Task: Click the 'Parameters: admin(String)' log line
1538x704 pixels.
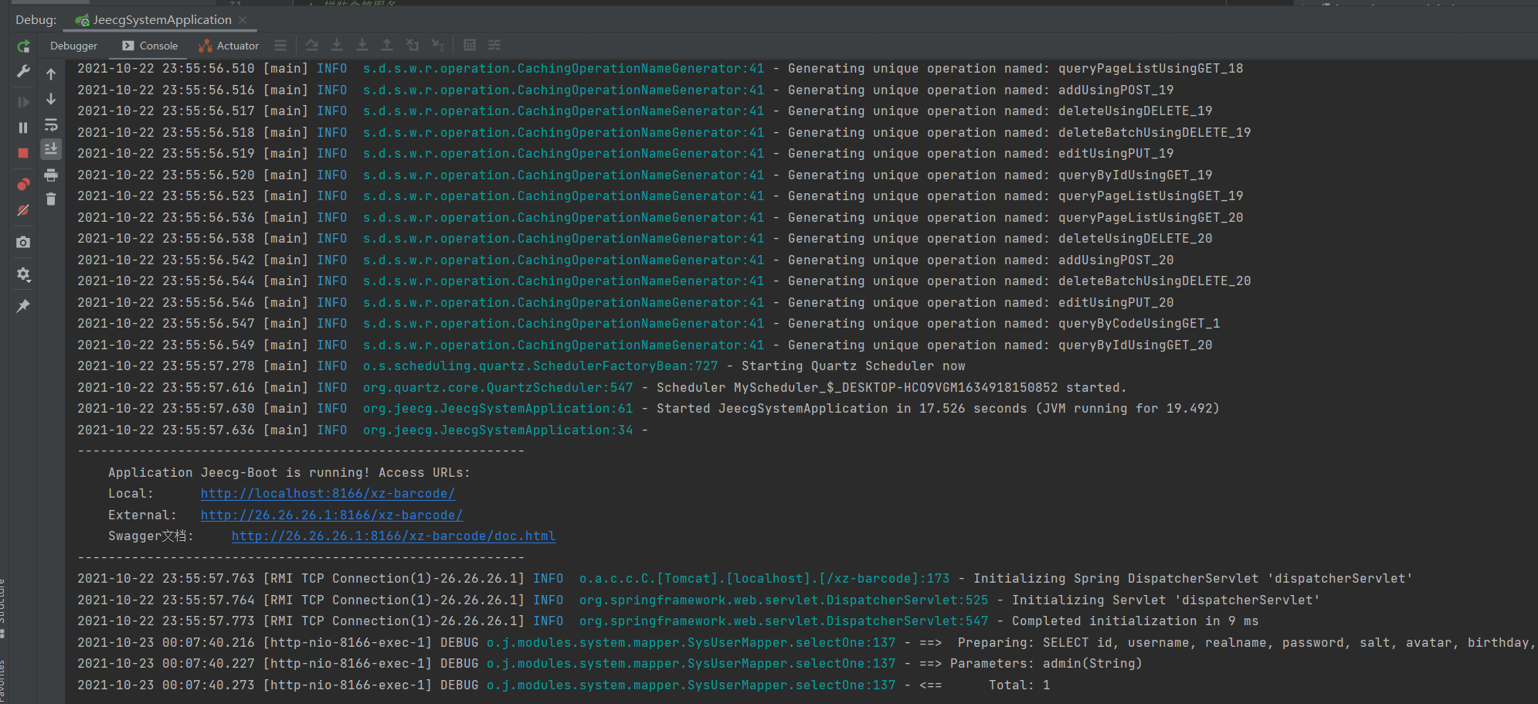Action: click(x=609, y=664)
